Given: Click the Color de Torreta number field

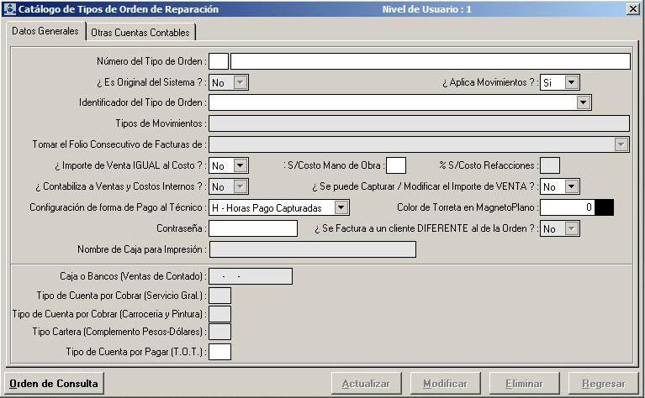Looking at the screenshot, I should pos(567,207).
